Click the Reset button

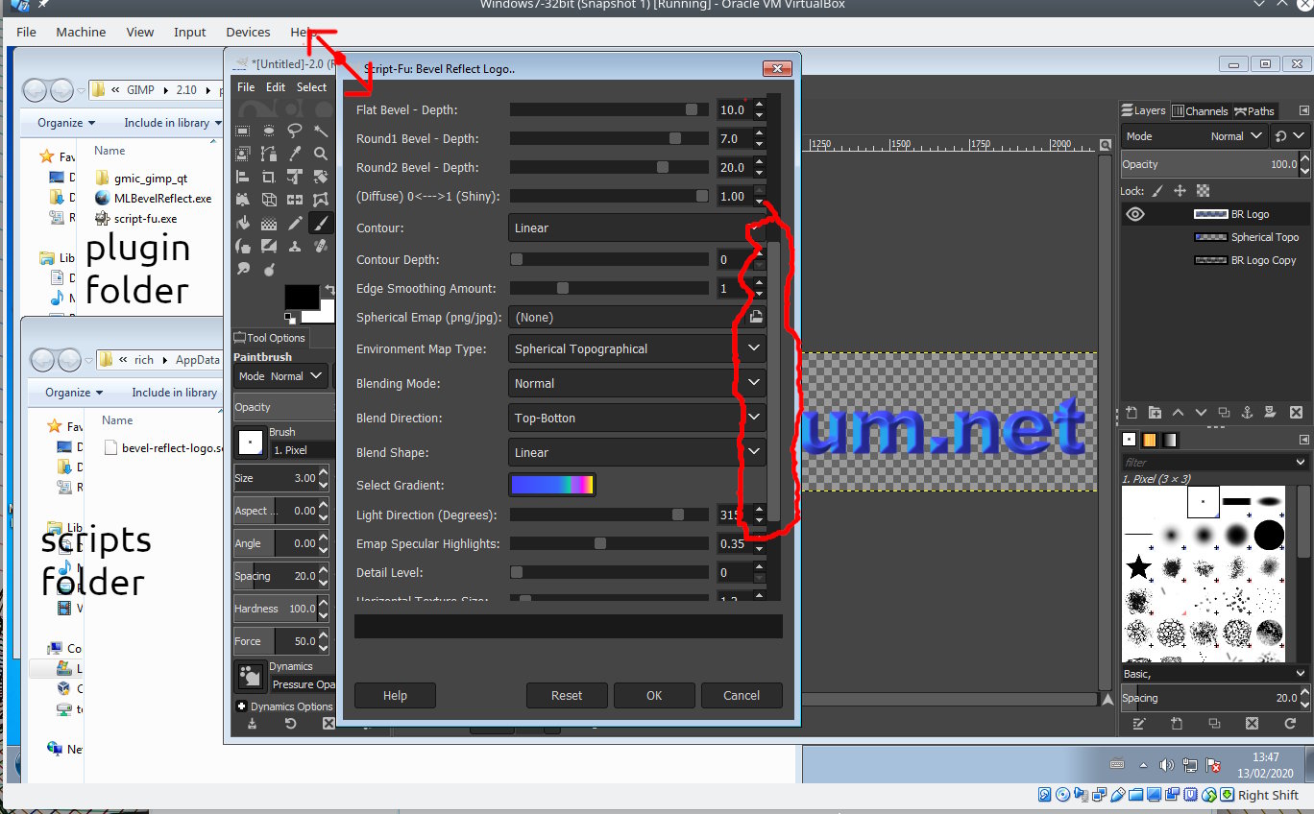coord(567,695)
